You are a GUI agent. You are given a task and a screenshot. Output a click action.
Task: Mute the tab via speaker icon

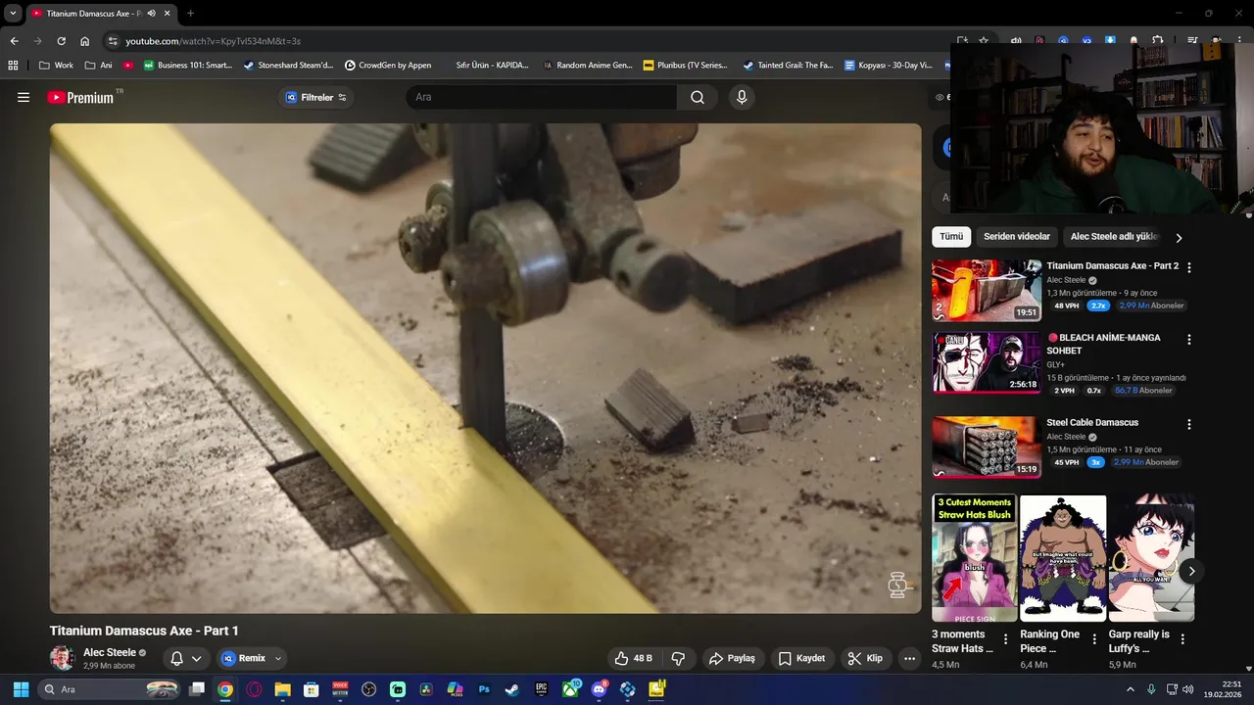151,14
